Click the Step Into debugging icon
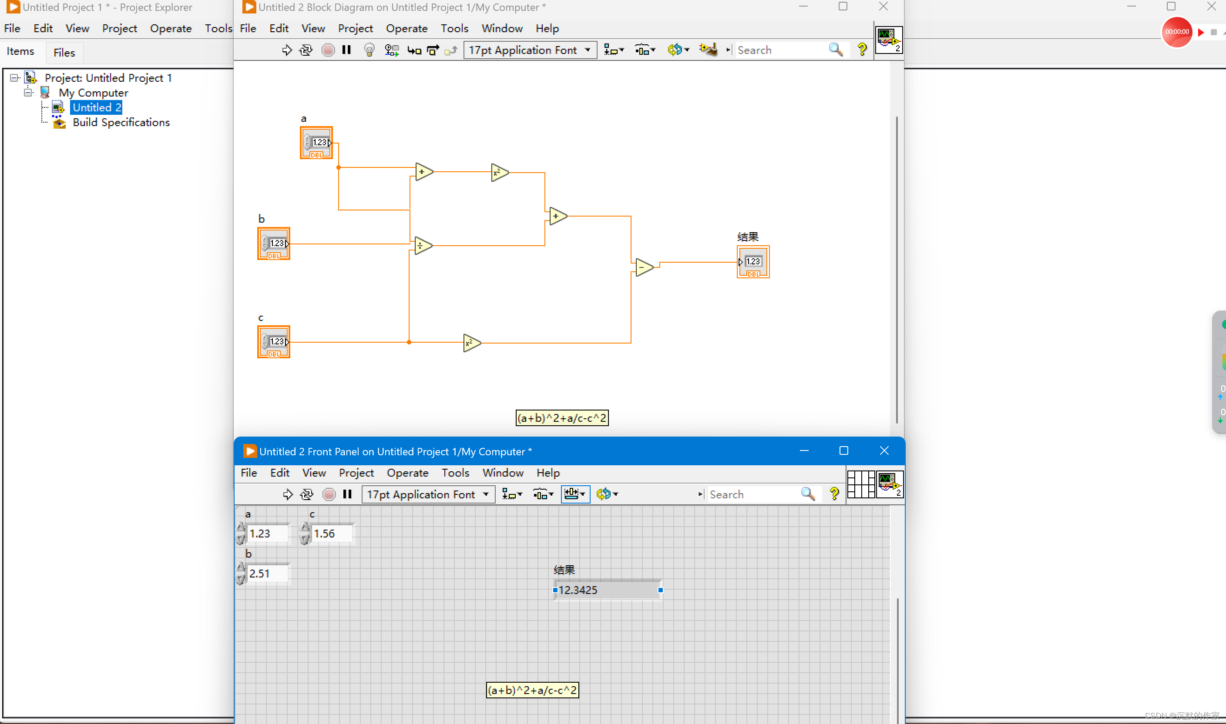The height and width of the screenshot is (724, 1226). (413, 49)
